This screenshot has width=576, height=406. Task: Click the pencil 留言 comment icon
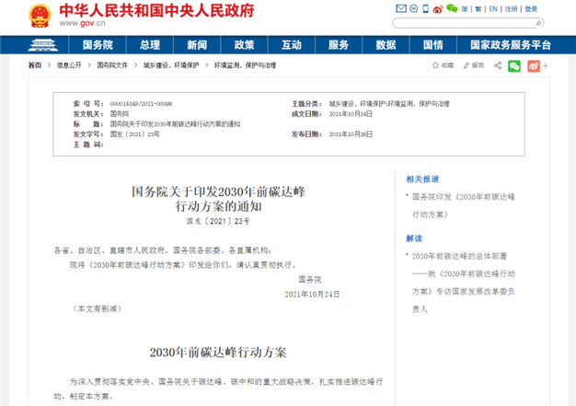pyautogui.click(x=474, y=65)
